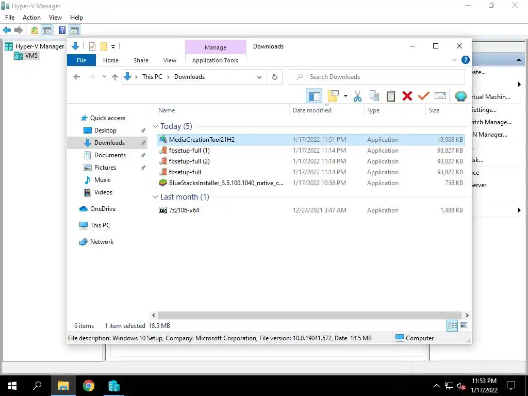Screen dimensions: 528x396
Task: Select the BlueStacksInstaller file
Action: pos(310,183)
